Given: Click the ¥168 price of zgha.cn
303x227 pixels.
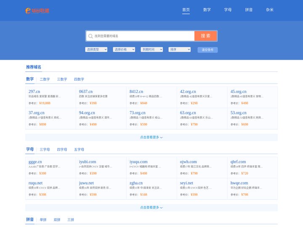Looking at the screenshot, I should coord(144,195).
